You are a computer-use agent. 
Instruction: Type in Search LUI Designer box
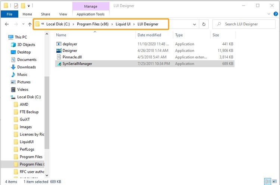[246, 24]
